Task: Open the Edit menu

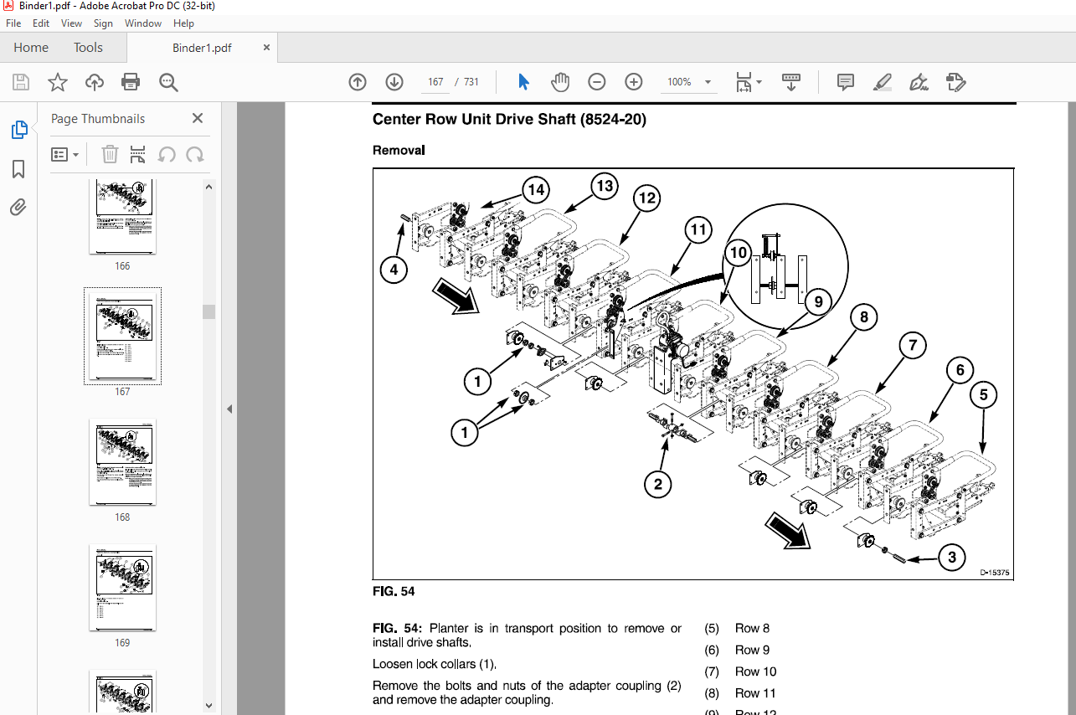Action: tap(41, 23)
